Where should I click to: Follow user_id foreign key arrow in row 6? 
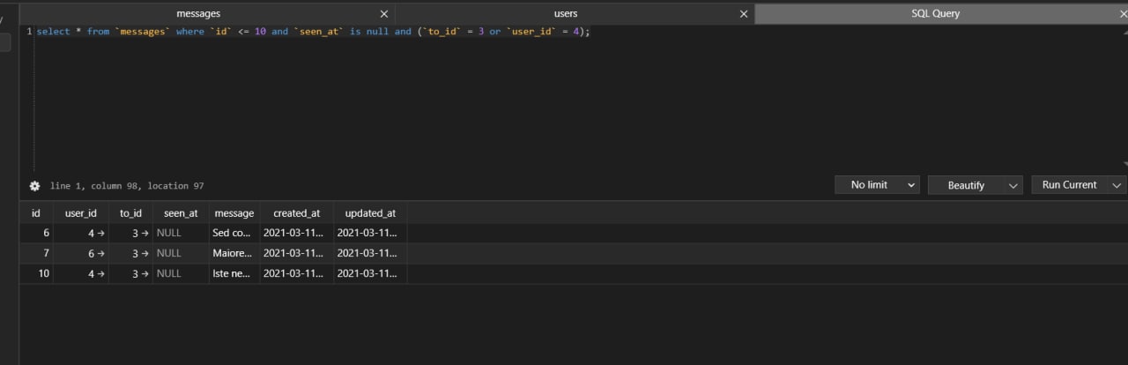click(x=101, y=234)
